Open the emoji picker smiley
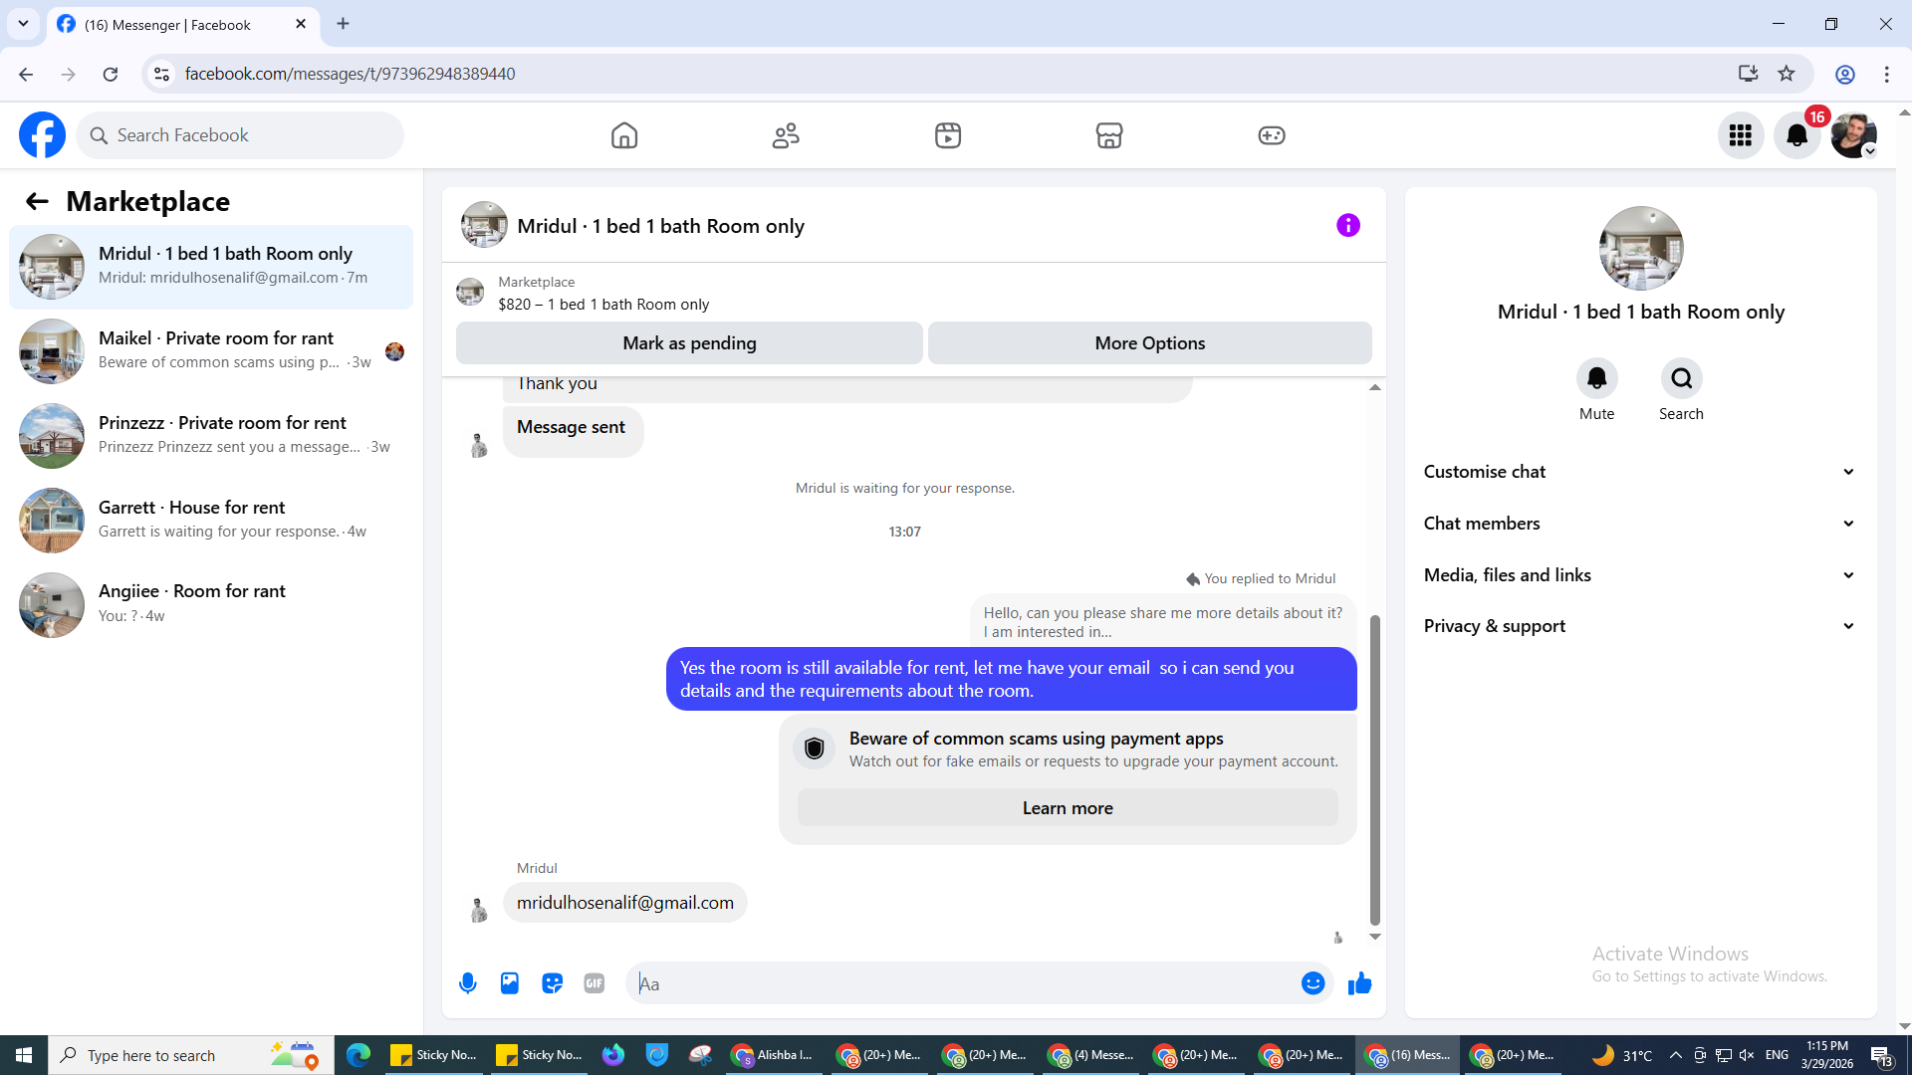This screenshot has width=1912, height=1075. click(x=1313, y=983)
